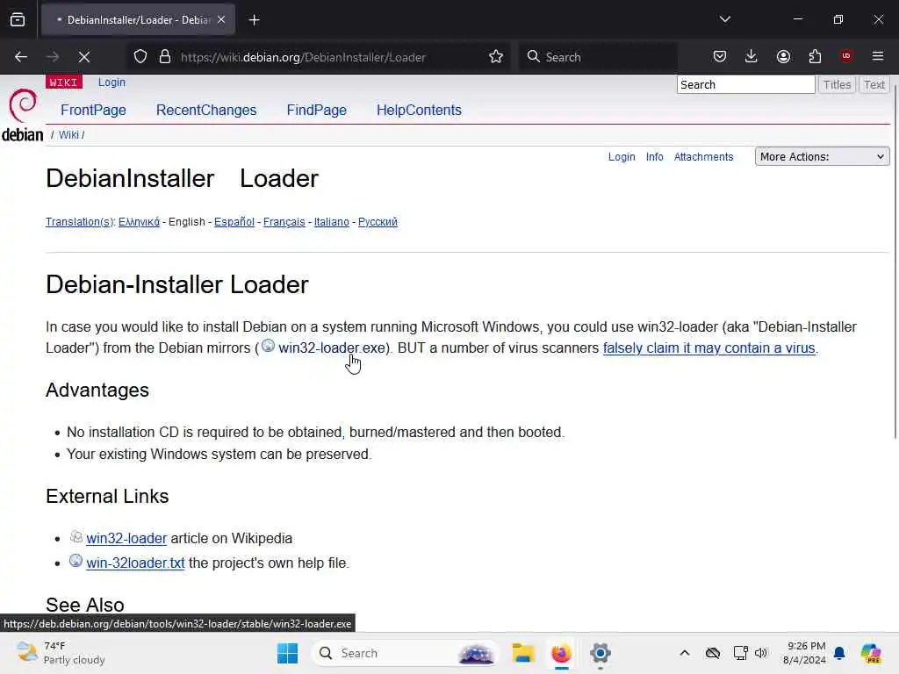Image resolution: width=899 pixels, height=674 pixels.
Task: Show hidden system tray icons chevron
Action: coord(685,653)
